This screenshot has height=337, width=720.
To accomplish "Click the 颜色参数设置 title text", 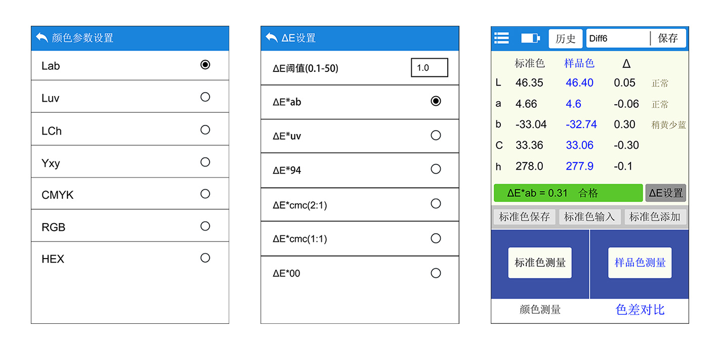I will click(82, 38).
